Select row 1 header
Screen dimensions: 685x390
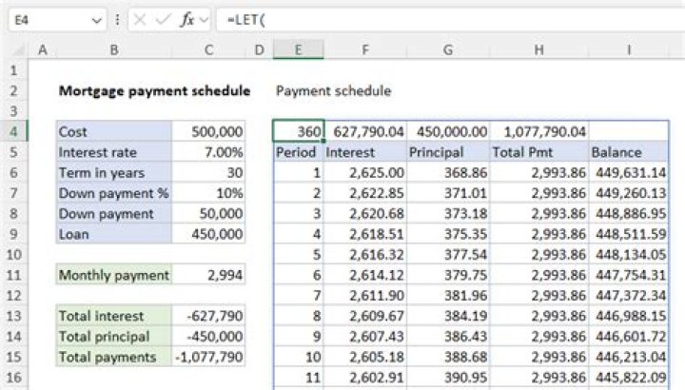tap(14, 69)
